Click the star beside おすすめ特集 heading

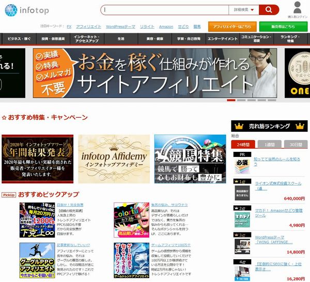pyautogui.click(x=4, y=118)
